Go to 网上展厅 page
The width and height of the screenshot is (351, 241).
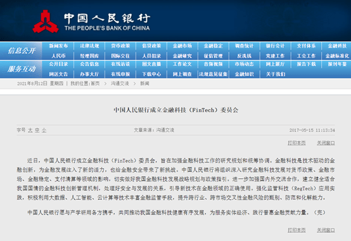275,64
